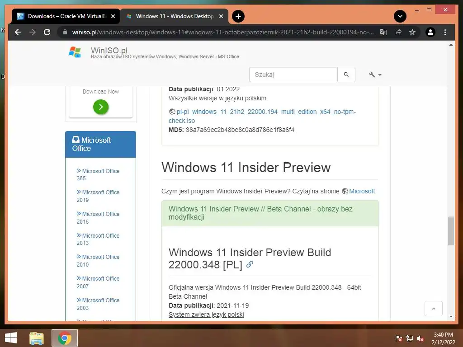Click the browser forward arrow
Image resolution: width=463 pixels, height=347 pixels.
tap(33, 32)
